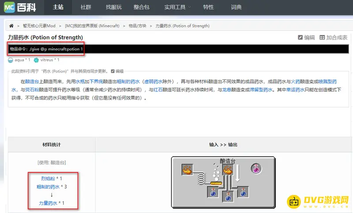Go to the 词典 navigation item

click(237, 7)
